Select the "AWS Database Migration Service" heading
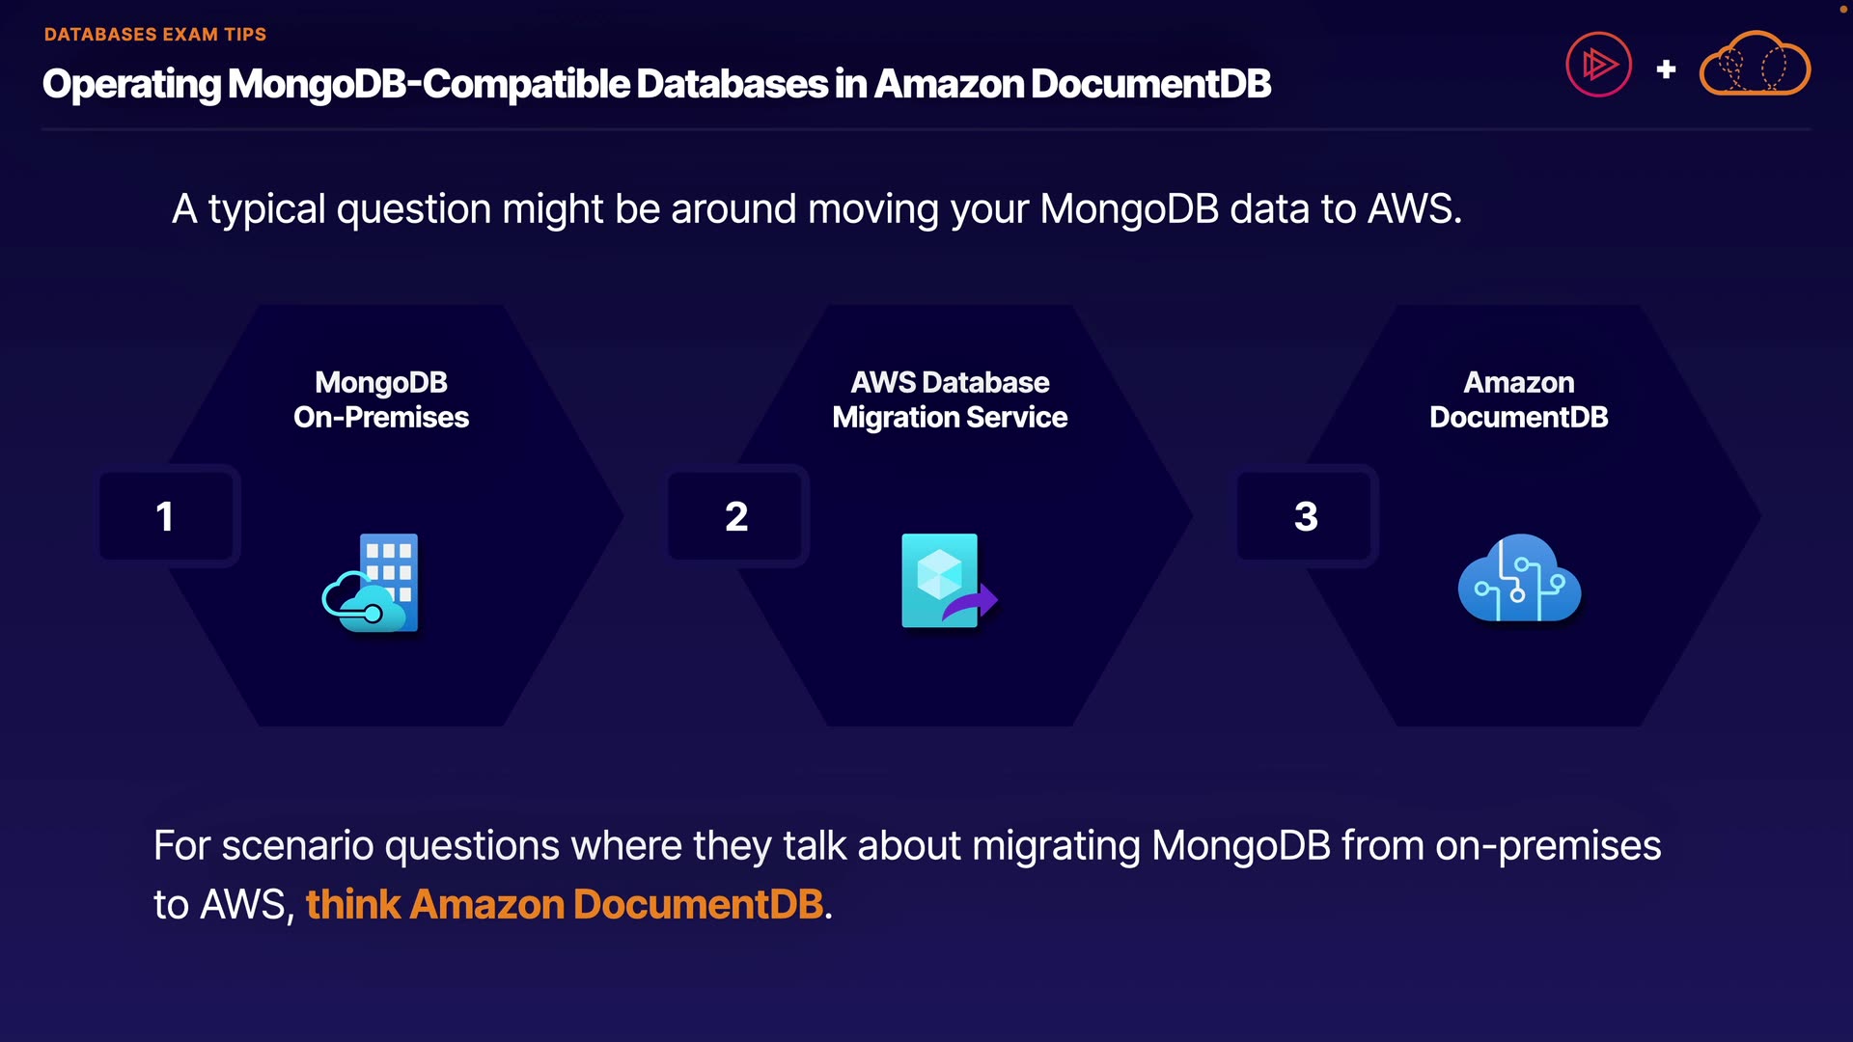Screen dimensions: 1853x1042 click(x=950, y=399)
